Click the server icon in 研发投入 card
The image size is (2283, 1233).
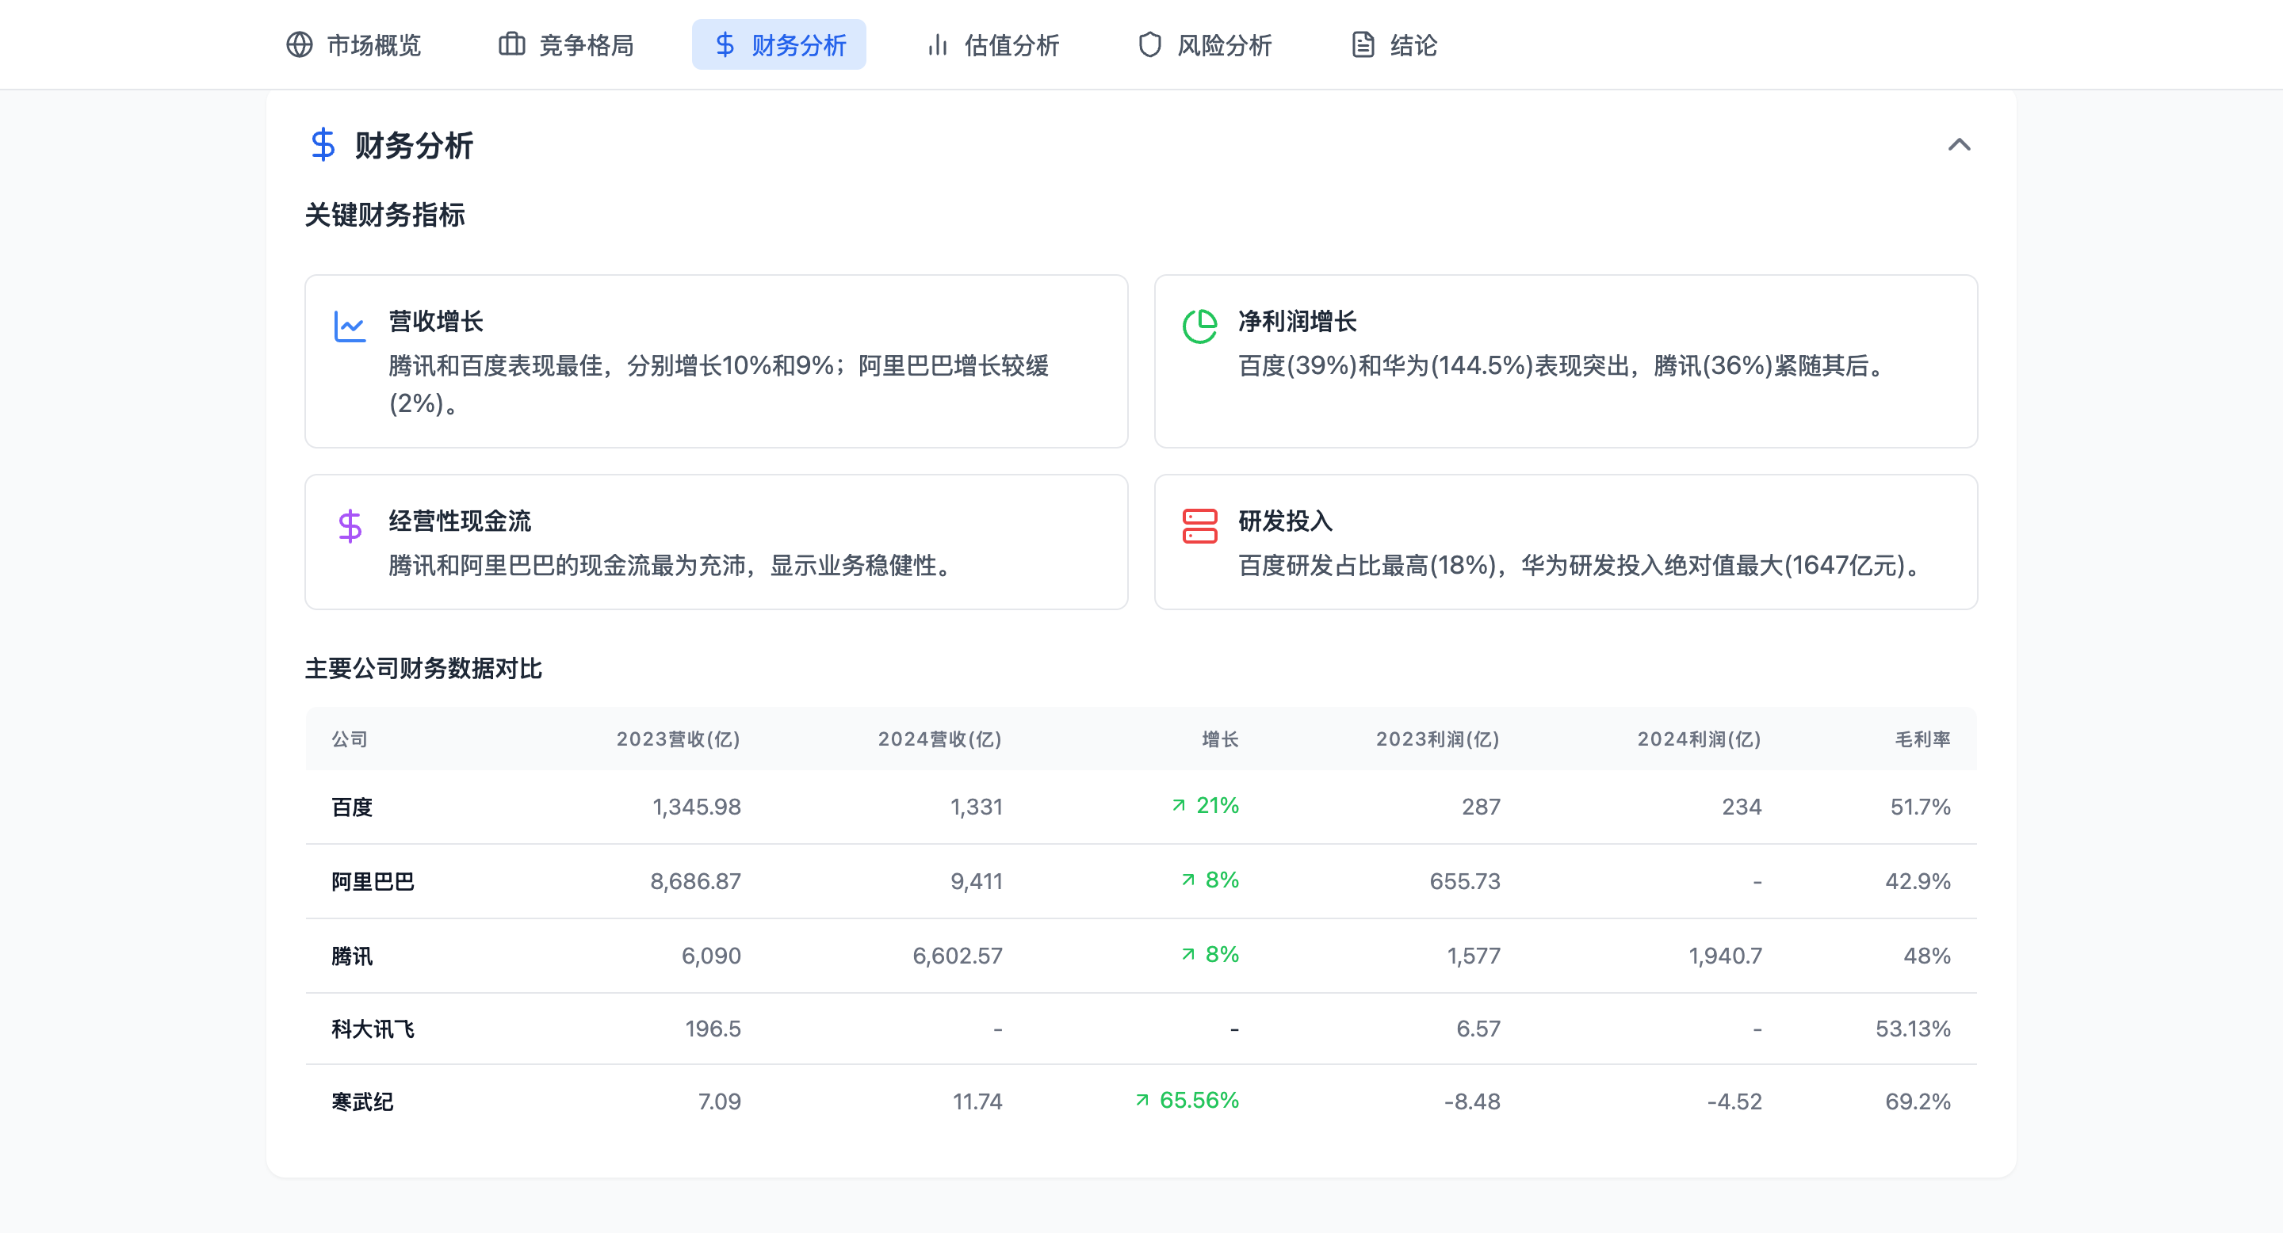(x=1199, y=525)
